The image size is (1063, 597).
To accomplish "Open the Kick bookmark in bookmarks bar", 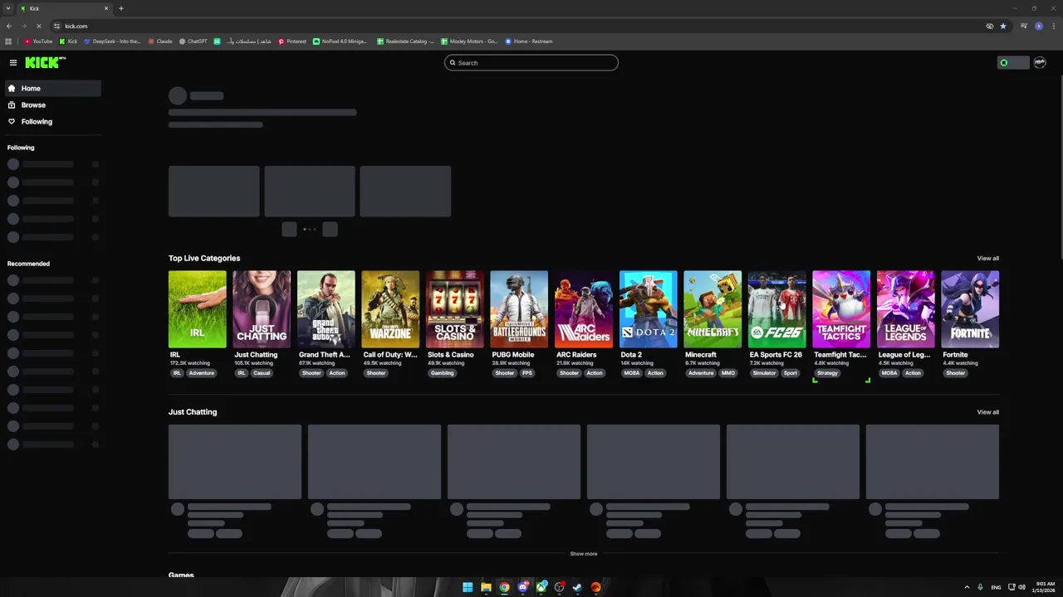I will coord(68,41).
